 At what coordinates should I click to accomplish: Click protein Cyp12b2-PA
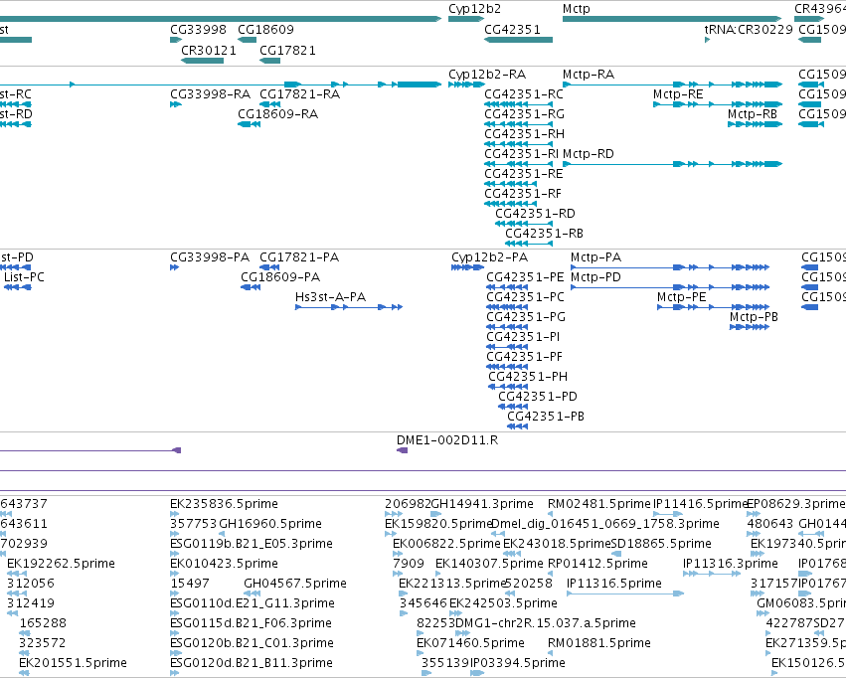coord(468,267)
